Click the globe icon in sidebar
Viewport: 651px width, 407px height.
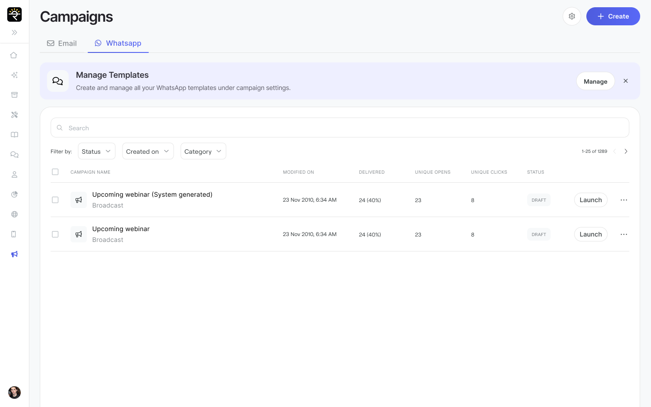pos(14,214)
